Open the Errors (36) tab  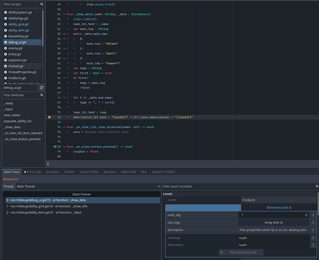click(x=33, y=172)
